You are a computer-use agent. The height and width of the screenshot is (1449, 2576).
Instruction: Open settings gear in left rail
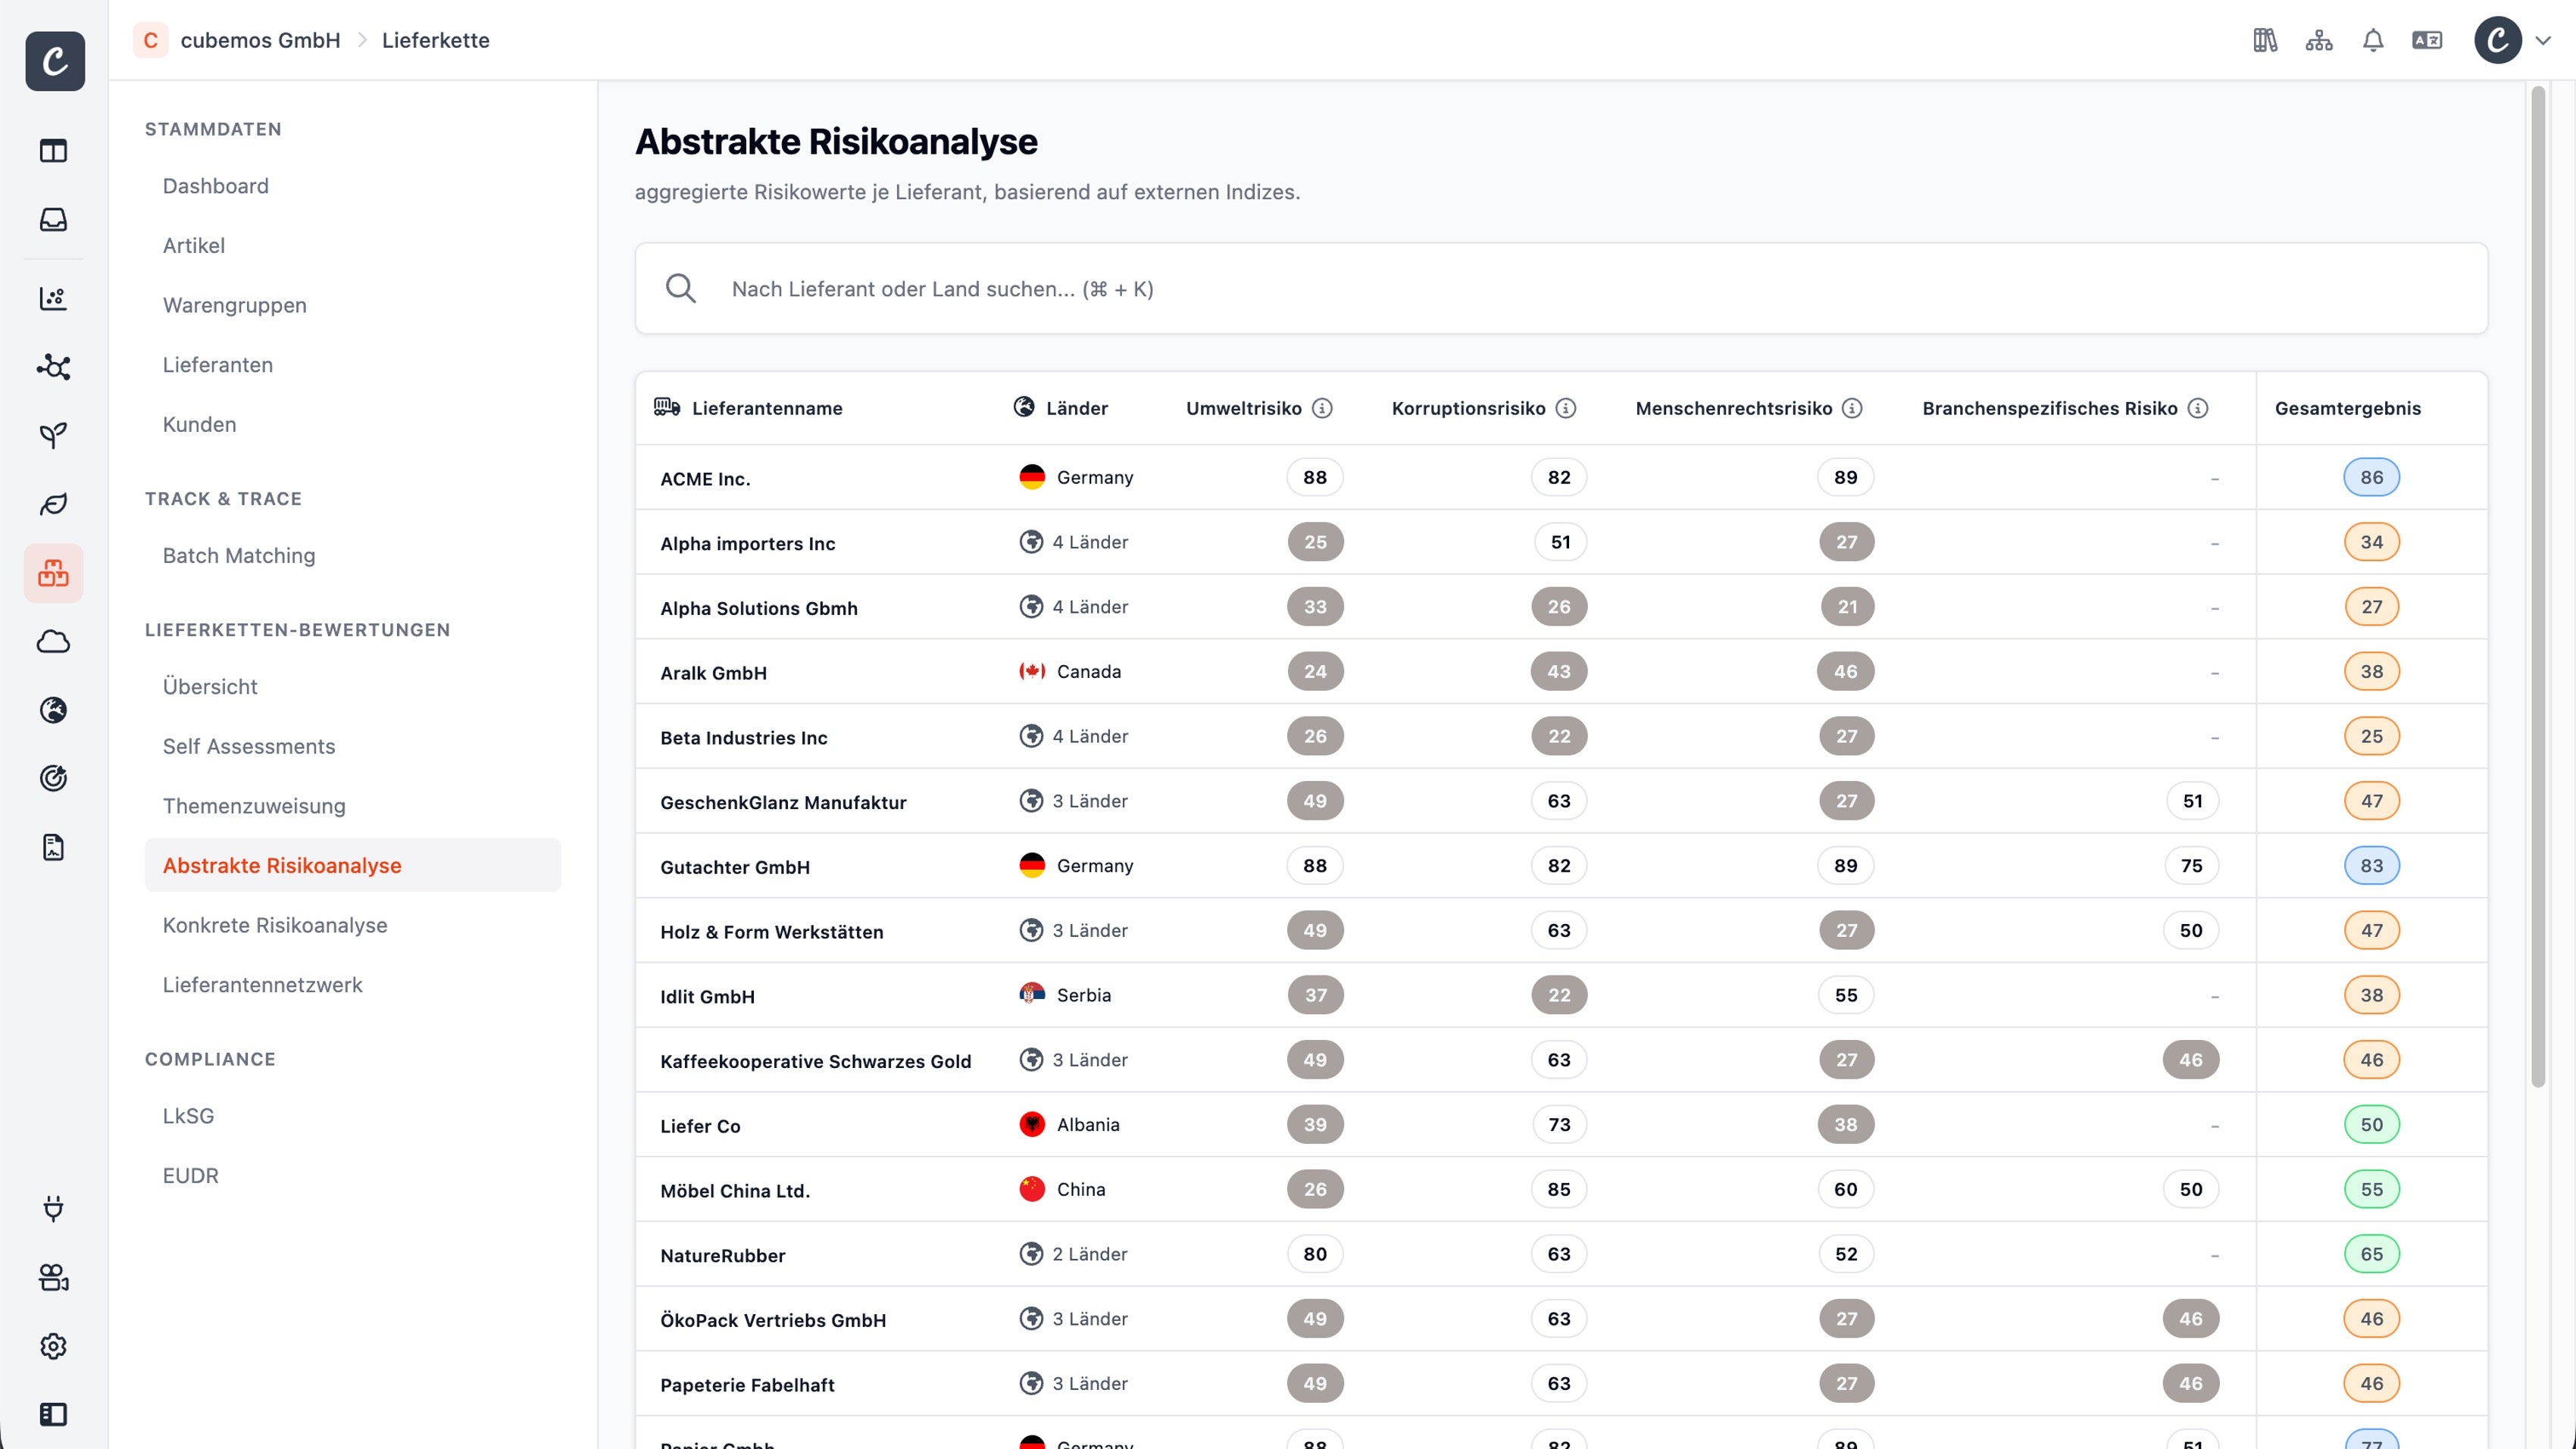tap(54, 1346)
